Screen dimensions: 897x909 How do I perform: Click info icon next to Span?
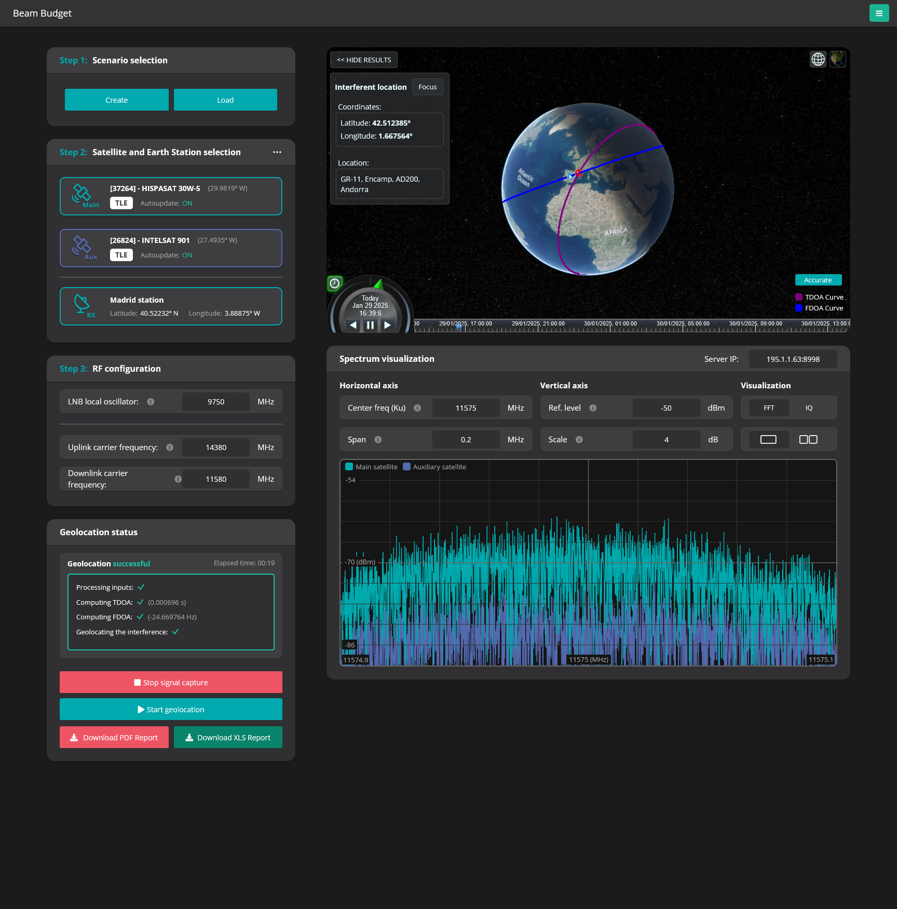pyautogui.click(x=378, y=440)
